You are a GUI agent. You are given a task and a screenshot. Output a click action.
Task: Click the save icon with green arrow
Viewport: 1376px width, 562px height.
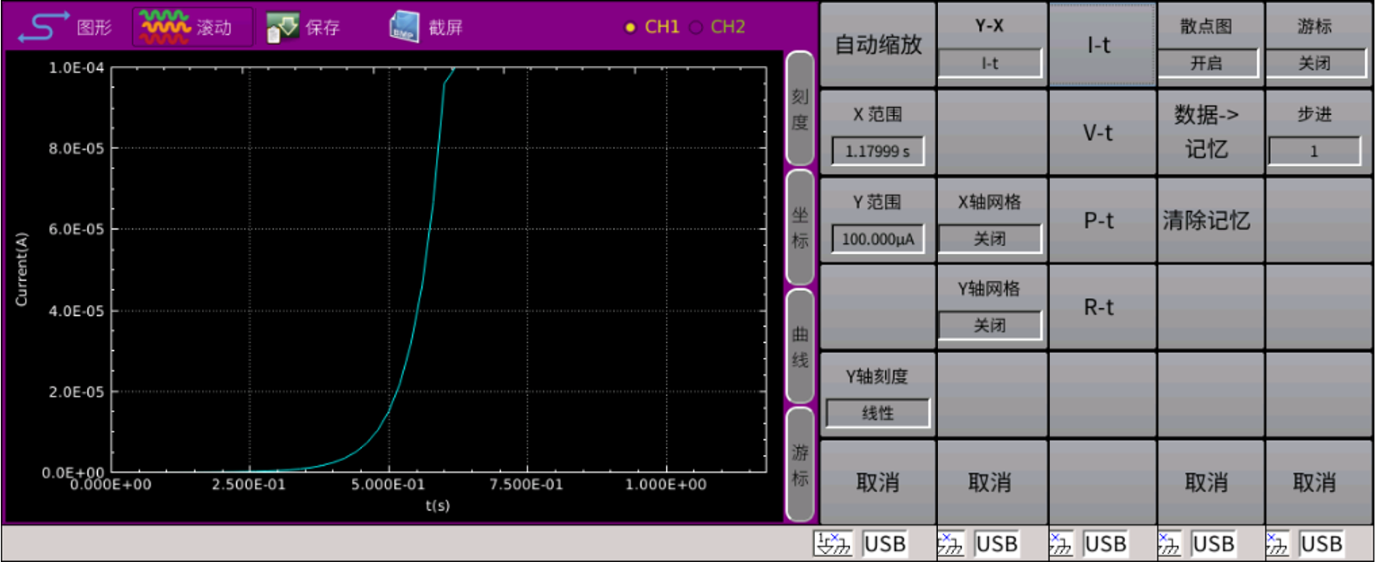[x=282, y=27]
